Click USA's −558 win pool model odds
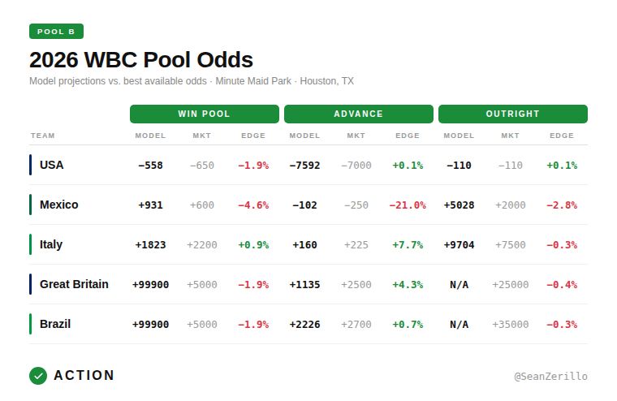The image size is (617, 401). (150, 166)
